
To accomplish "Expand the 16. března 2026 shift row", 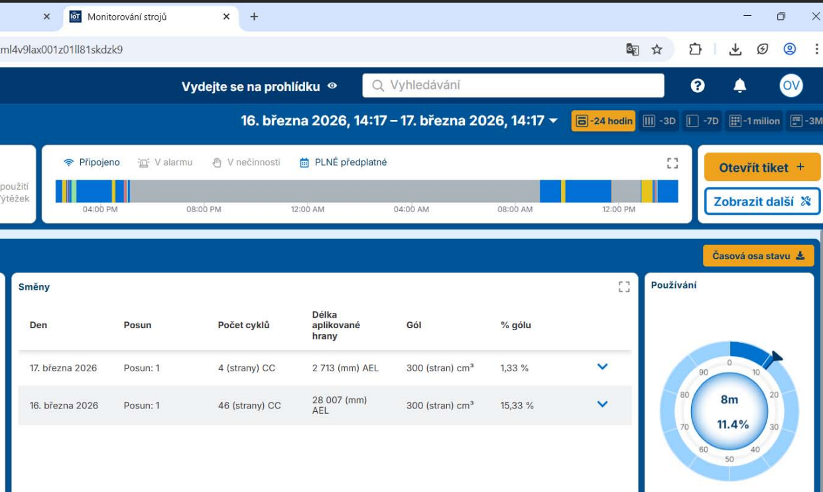I will [602, 404].
